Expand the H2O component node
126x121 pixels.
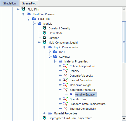point(49,52)
